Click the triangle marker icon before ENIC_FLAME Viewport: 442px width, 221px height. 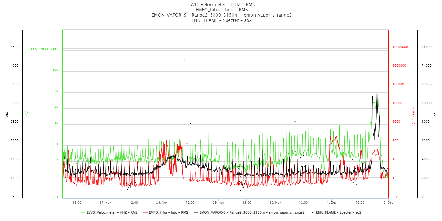[312, 212]
